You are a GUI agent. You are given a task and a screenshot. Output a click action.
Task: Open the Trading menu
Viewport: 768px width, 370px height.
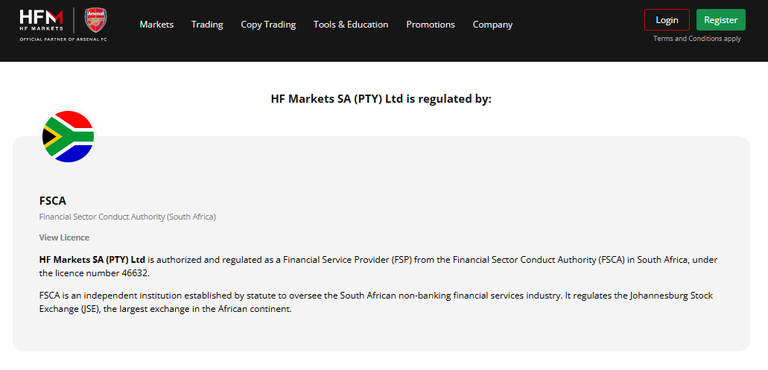click(x=207, y=25)
